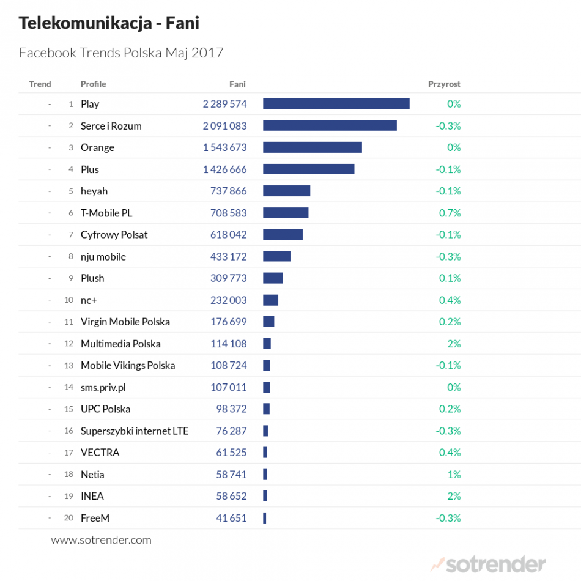
Task: Click the T-Mobile PL profile name
Action: click(x=106, y=213)
